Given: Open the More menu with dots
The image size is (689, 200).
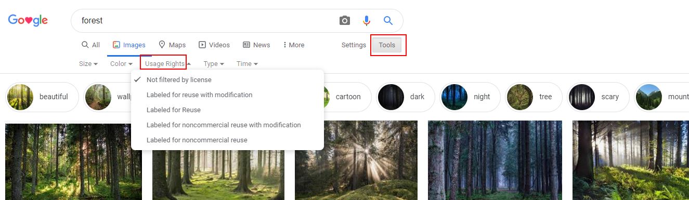Looking at the screenshot, I should pyautogui.click(x=294, y=45).
